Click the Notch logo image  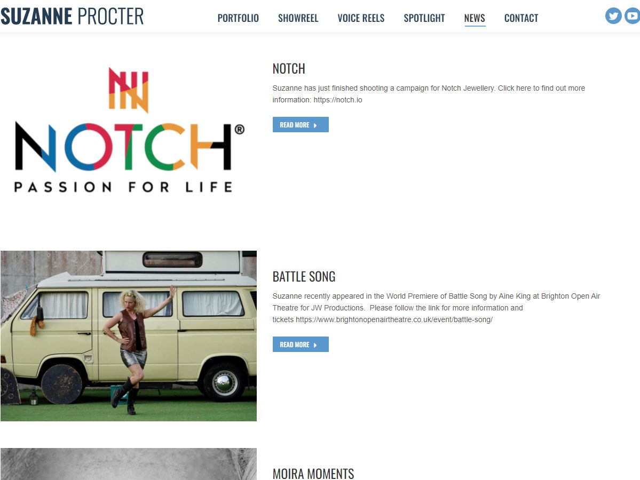[x=129, y=131]
